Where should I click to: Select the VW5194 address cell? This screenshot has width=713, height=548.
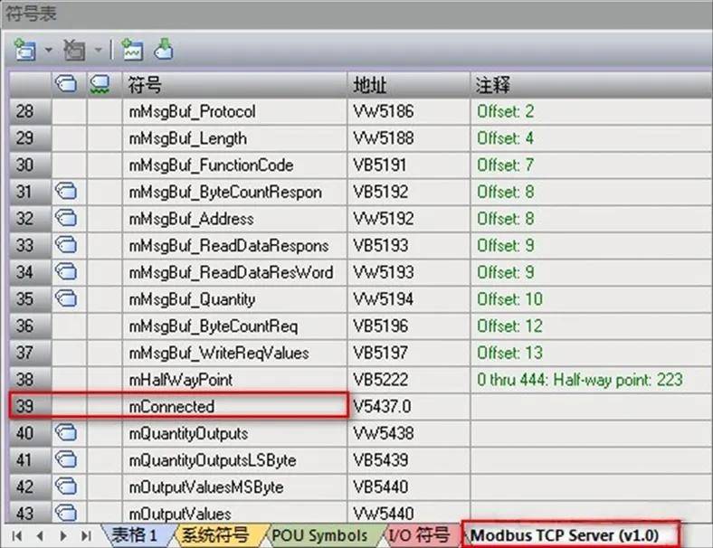pyautogui.click(x=409, y=299)
